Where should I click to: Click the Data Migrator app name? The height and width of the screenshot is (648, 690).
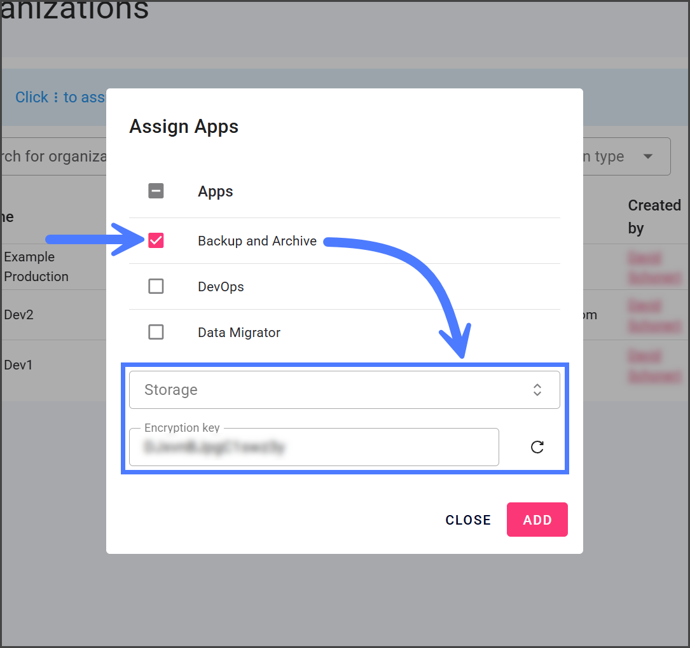coord(239,333)
